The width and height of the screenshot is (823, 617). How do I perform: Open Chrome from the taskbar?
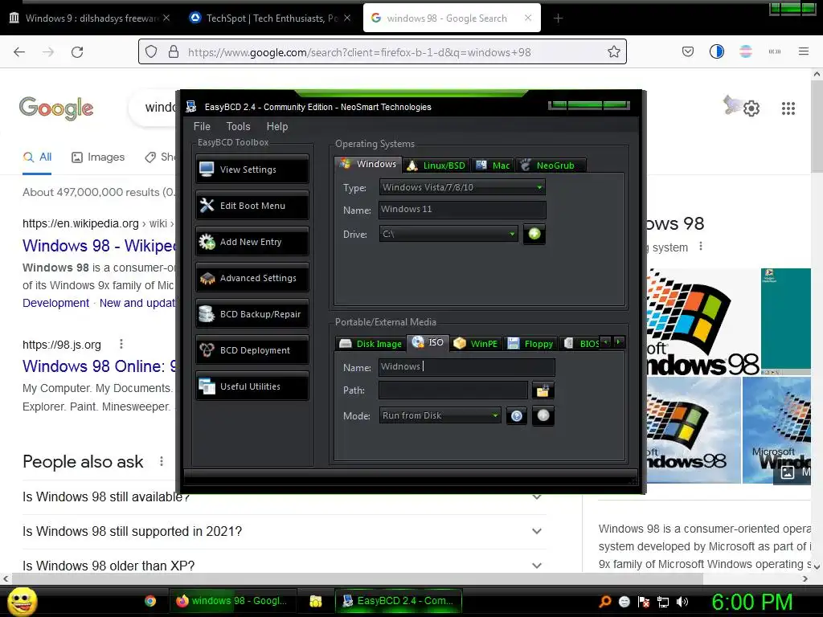[x=150, y=601]
